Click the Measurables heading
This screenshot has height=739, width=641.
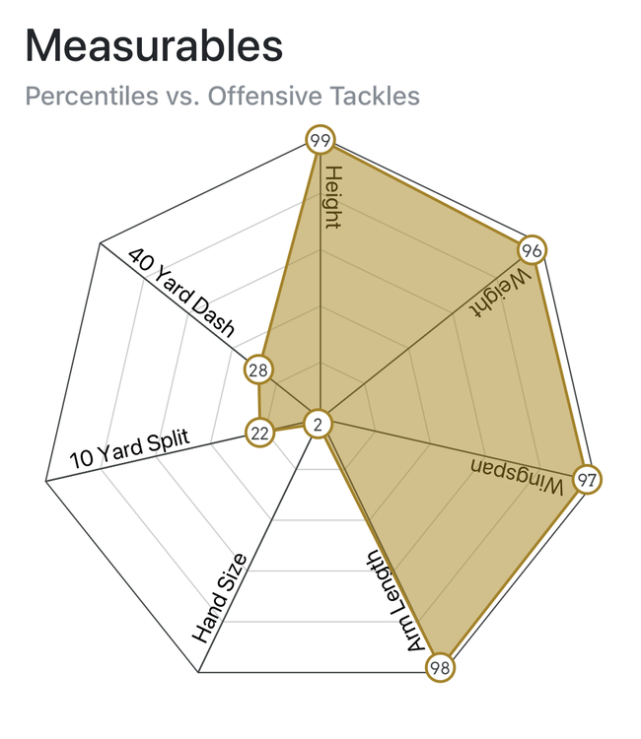[x=154, y=45]
